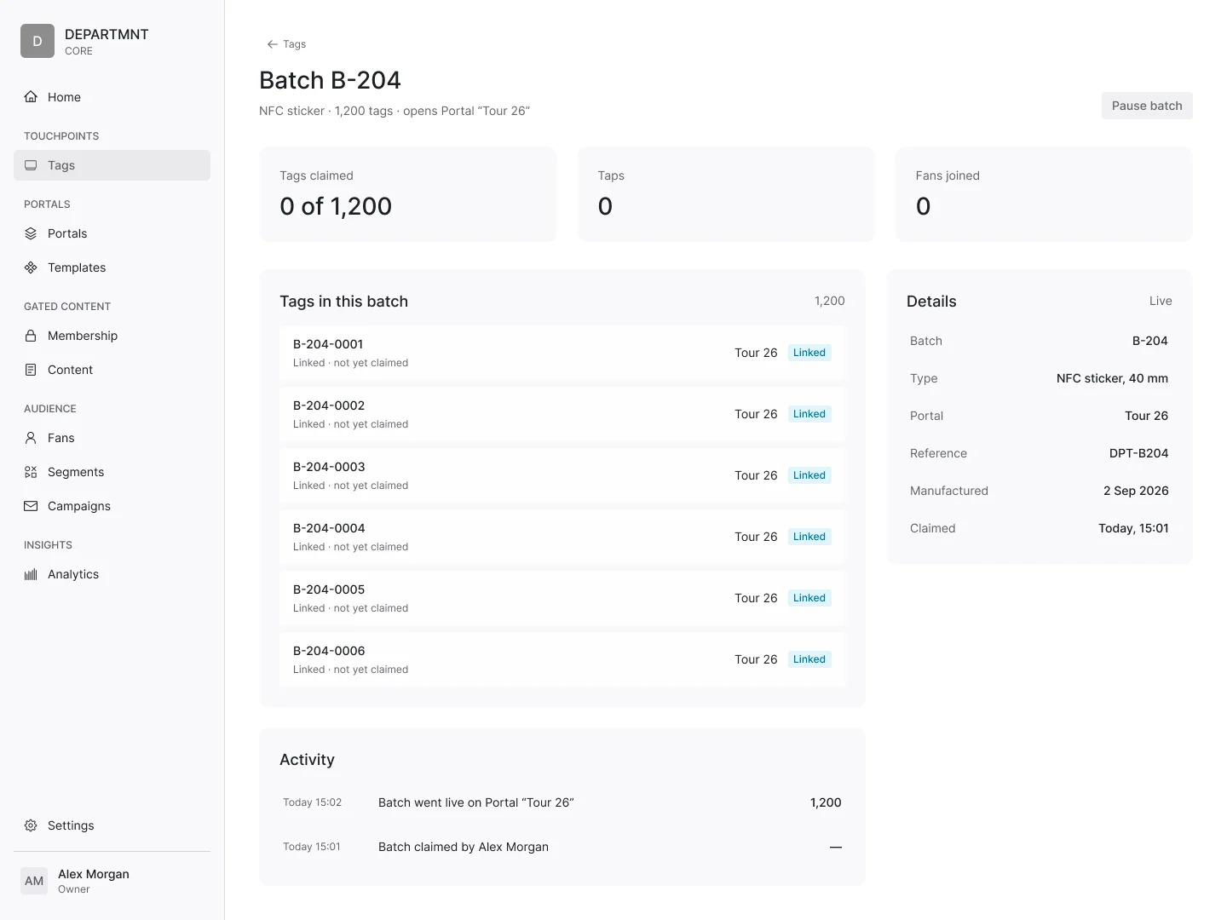Click the Campaigns envelope icon

coord(31,506)
